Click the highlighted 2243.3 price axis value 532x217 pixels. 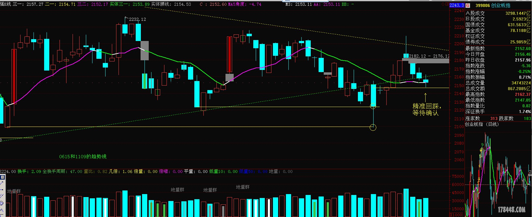(x=457, y=5)
